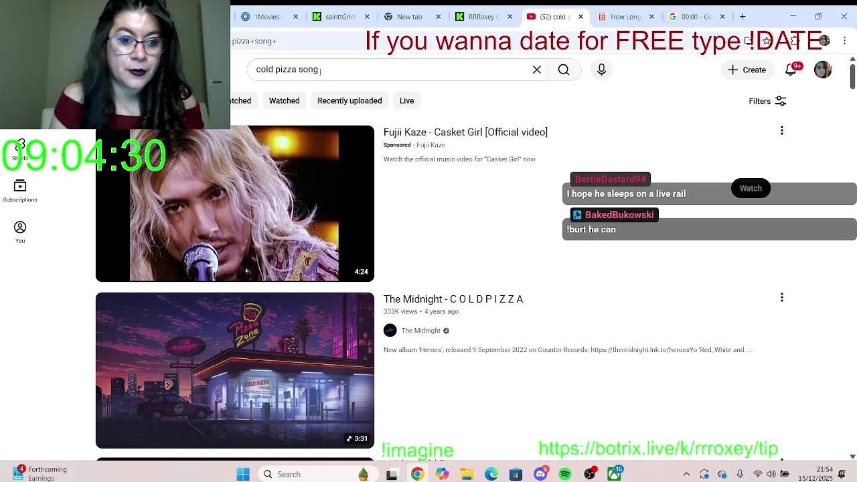Open Chrome from the taskbar

[x=417, y=474]
